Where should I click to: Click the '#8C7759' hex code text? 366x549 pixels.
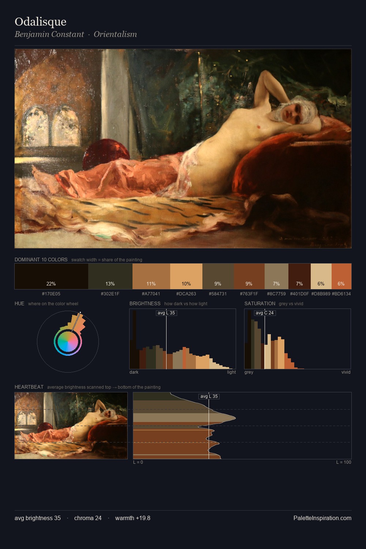tap(276, 294)
